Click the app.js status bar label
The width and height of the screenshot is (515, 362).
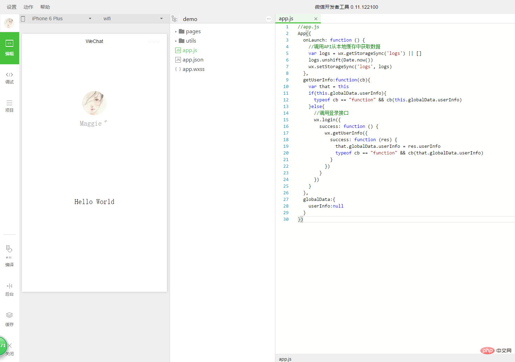pyautogui.click(x=285, y=359)
